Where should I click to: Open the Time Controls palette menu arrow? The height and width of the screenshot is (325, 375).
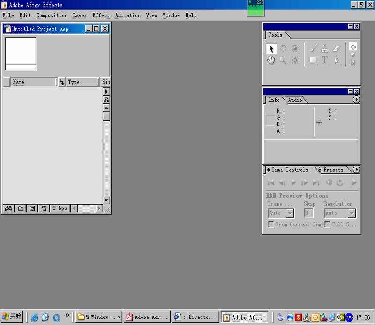click(x=356, y=170)
